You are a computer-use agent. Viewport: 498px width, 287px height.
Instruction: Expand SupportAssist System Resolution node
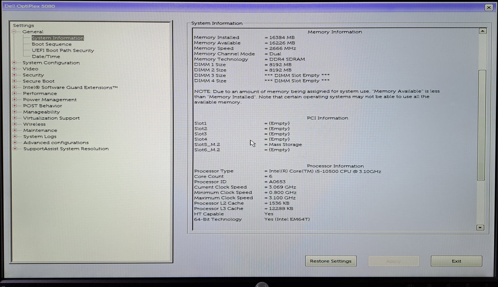pos(14,149)
